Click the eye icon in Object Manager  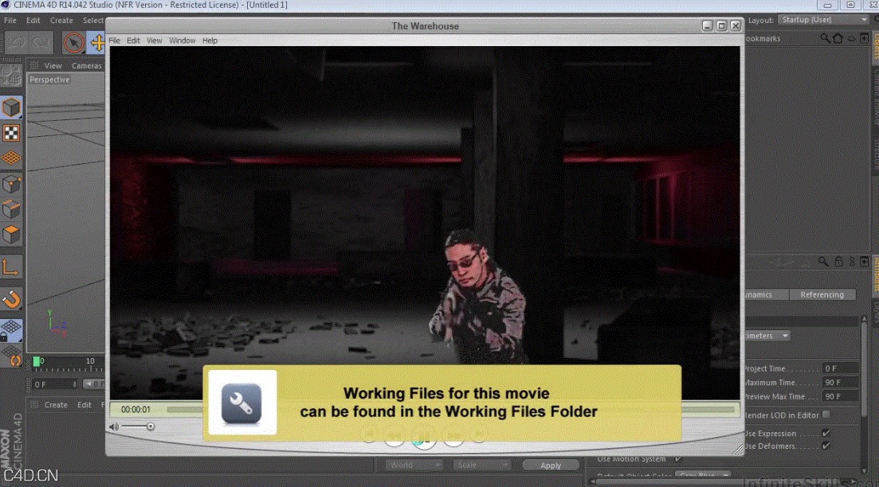[x=851, y=38]
